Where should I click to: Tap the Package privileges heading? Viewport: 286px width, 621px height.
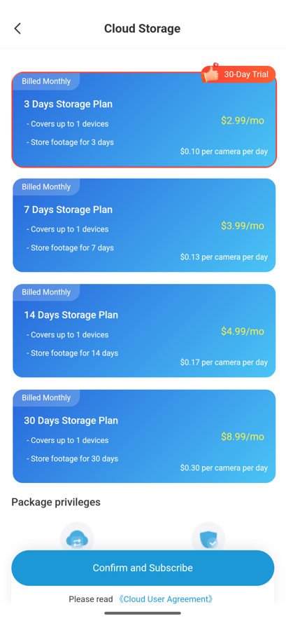(56, 502)
